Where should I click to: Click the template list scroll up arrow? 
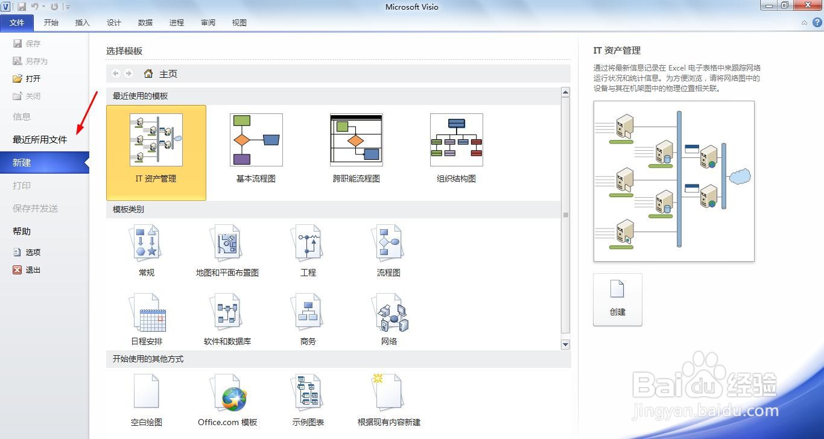565,92
